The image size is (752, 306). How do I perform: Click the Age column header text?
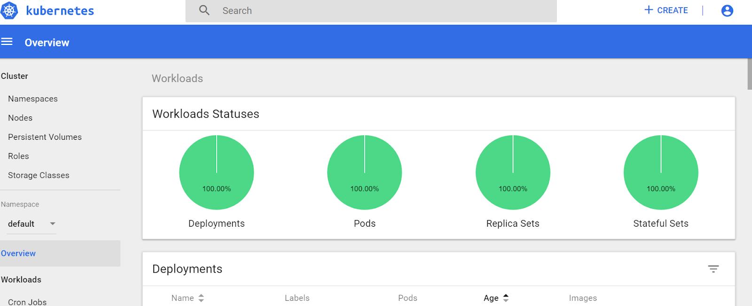pyautogui.click(x=491, y=298)
